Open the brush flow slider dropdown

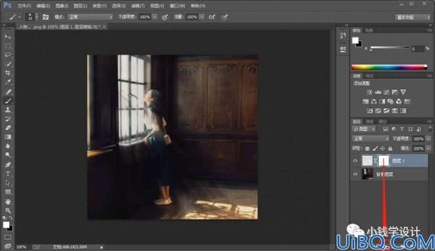[201, 17]
